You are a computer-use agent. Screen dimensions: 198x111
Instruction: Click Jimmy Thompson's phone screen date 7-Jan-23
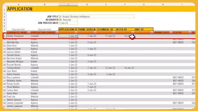[92, 36]
